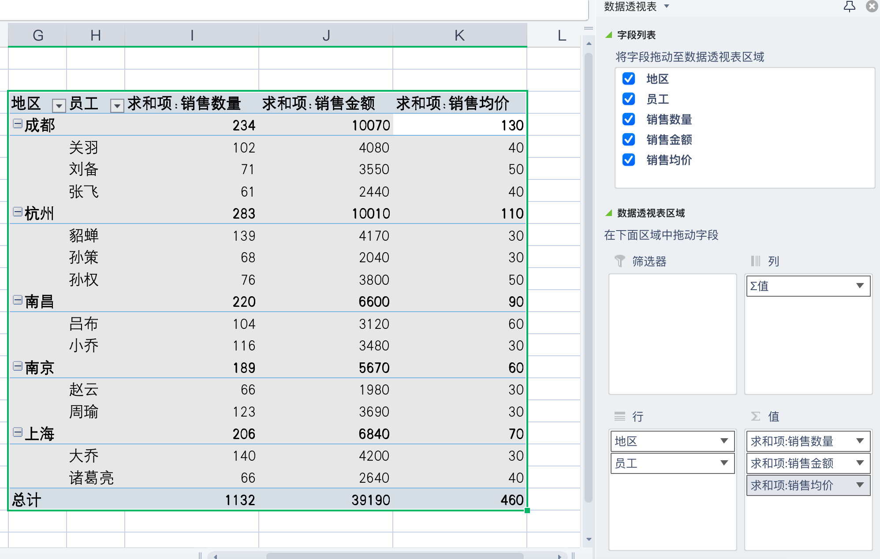Uncheck the 员工 field checkbox
The width and height of the screenshot is (880, 559).
[x=629, y=99]
